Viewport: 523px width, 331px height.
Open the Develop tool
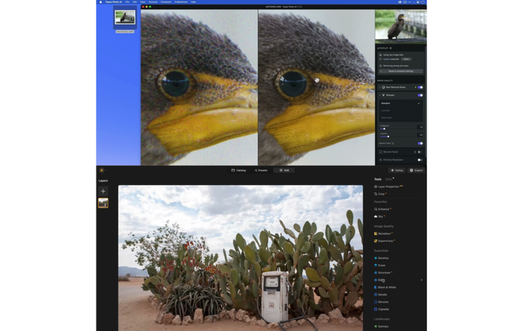(x=381, y=258)
